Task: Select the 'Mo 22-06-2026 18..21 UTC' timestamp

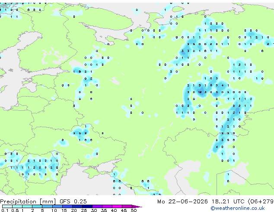Action: (202, 202)
